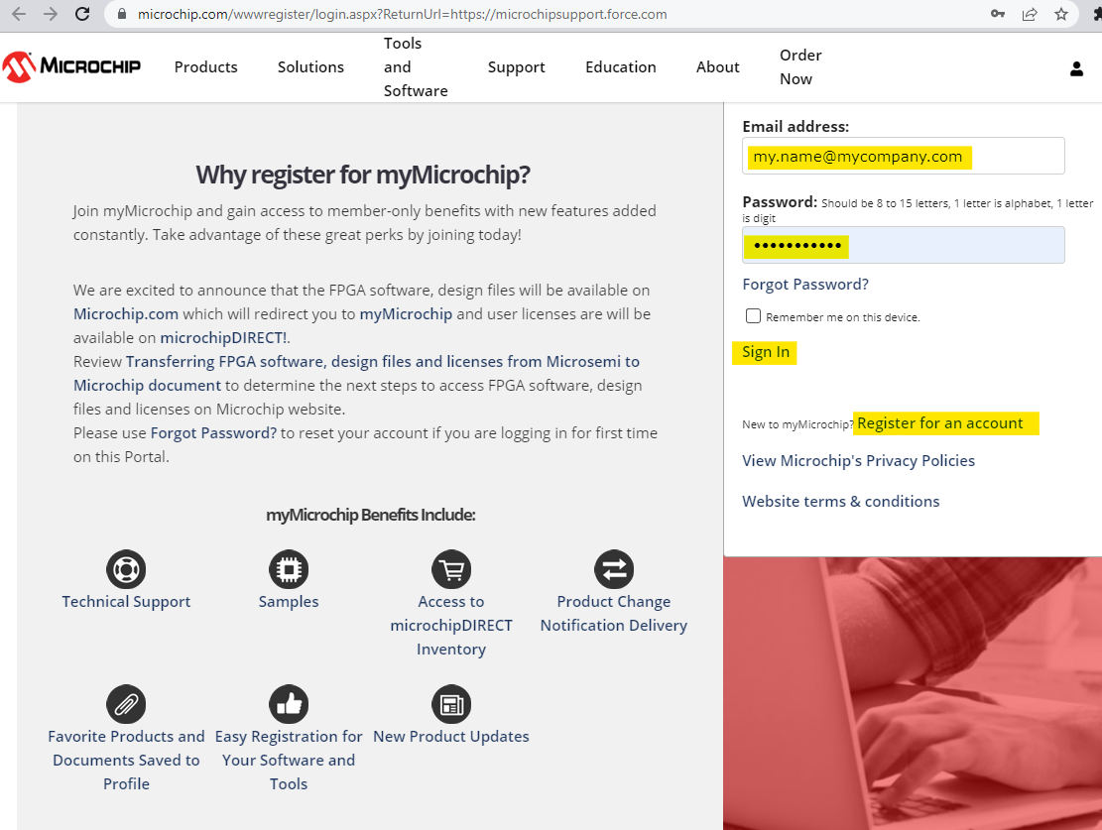Click the Technical Support text link
Image resolution: width=1102 pixels, height=830 pixels.
point(126,602)
